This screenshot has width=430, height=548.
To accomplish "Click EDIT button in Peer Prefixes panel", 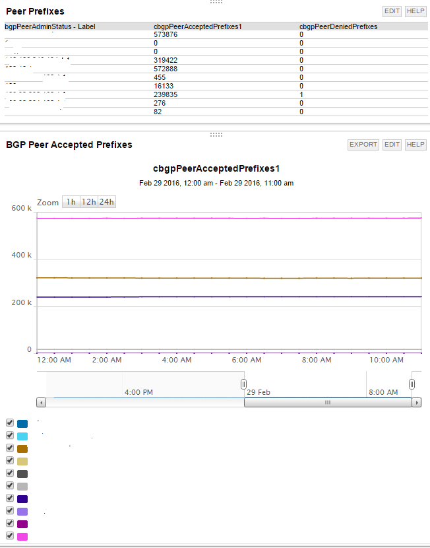I will [x=392, y=11].
